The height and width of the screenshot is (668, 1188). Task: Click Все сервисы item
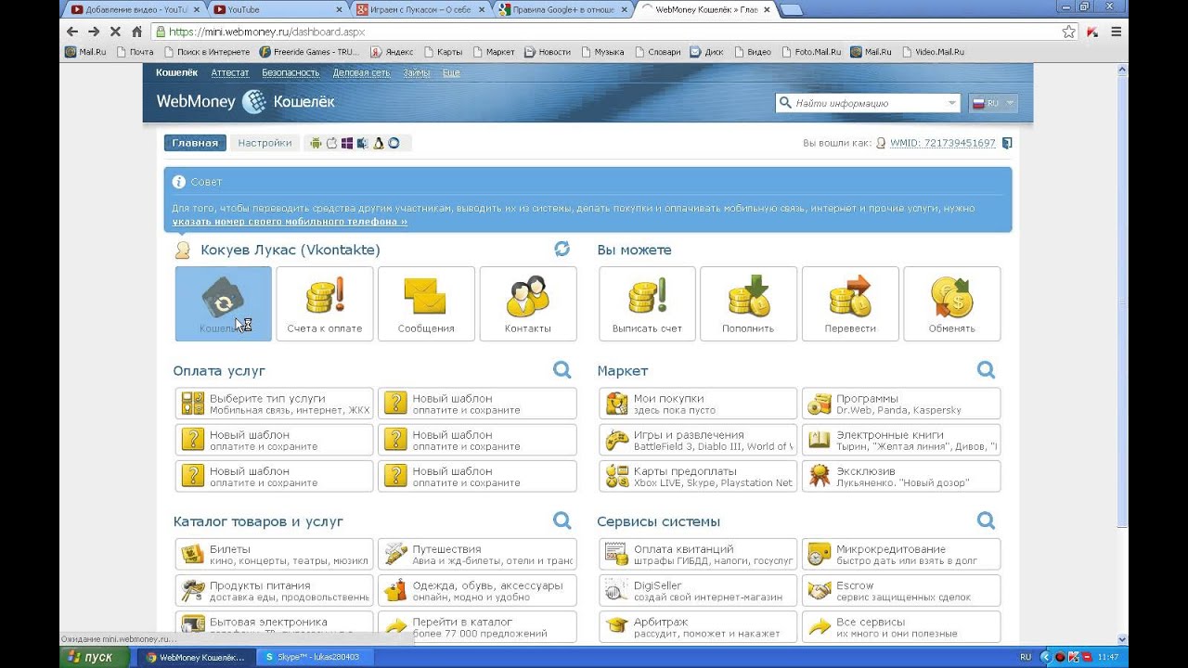(x=901, y=626)
